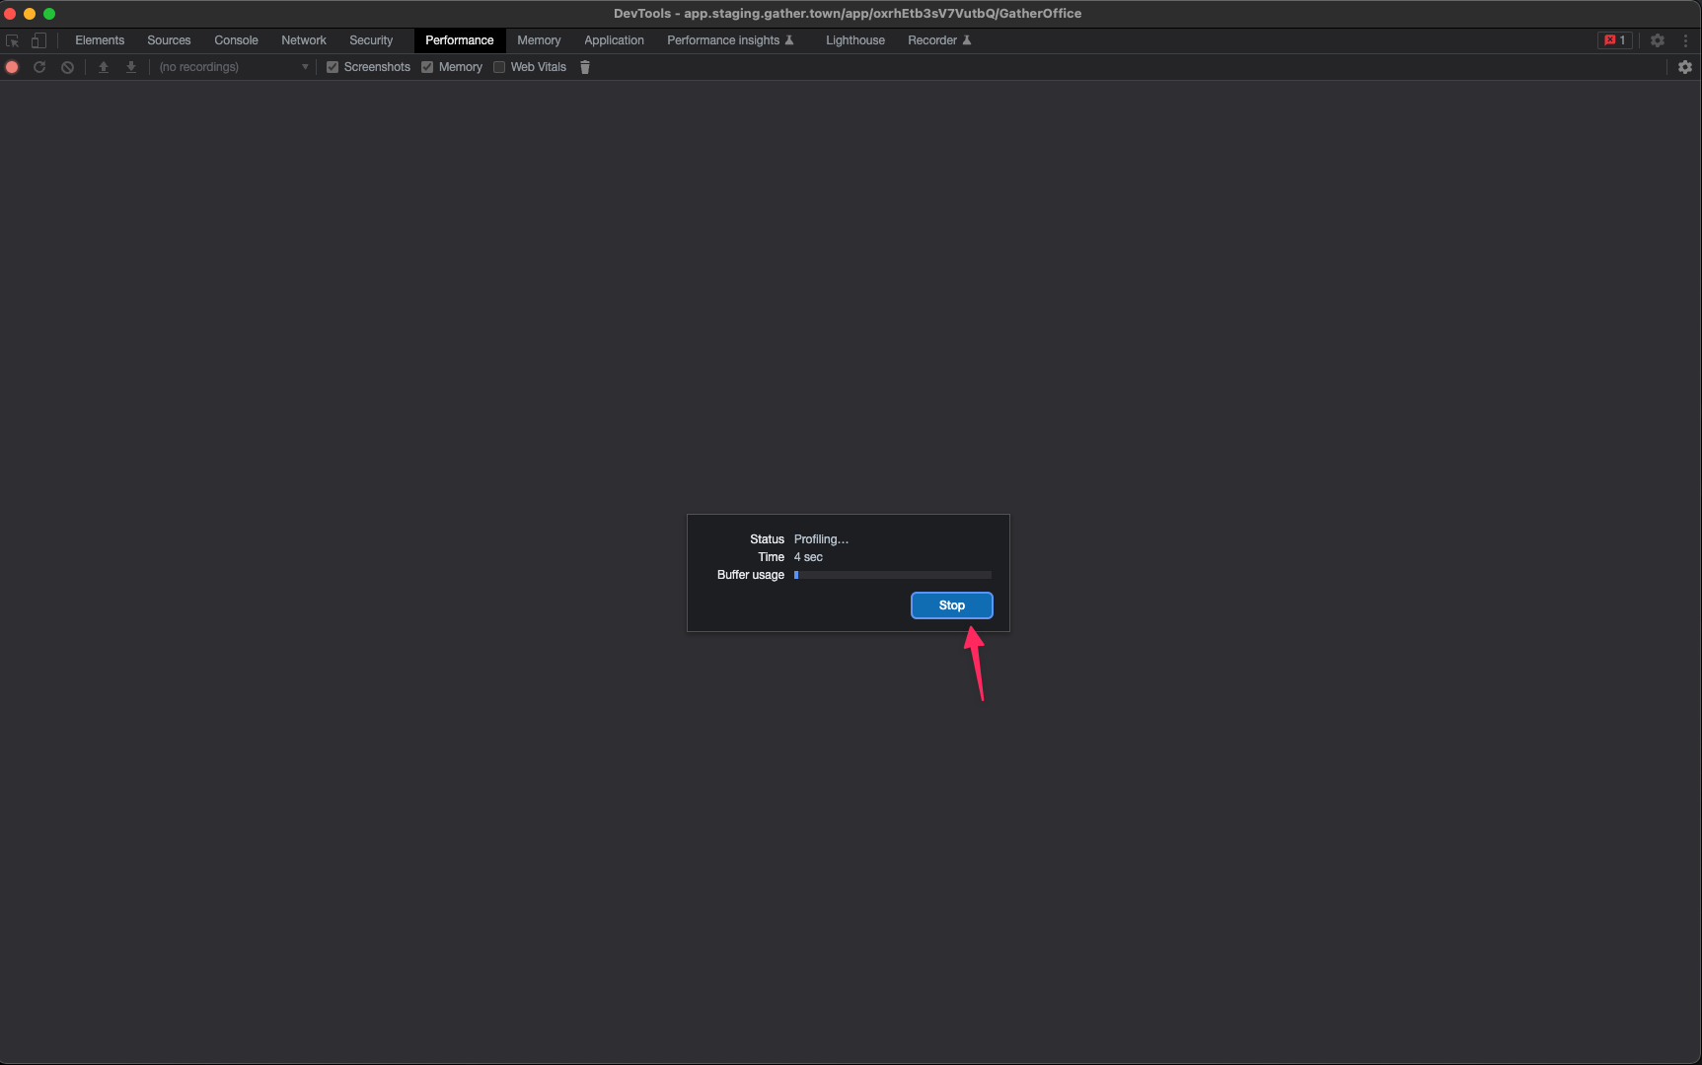The image size is (1702, 1065).
Task: Click the load profile upload icon
Action: coord(104,67)
